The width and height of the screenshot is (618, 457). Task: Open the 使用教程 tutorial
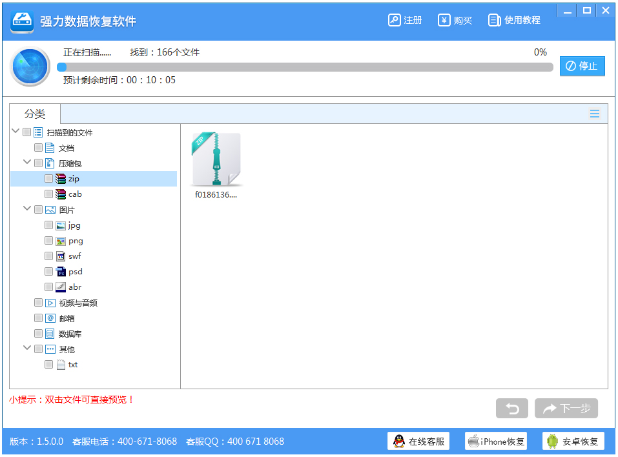[514, 20]
